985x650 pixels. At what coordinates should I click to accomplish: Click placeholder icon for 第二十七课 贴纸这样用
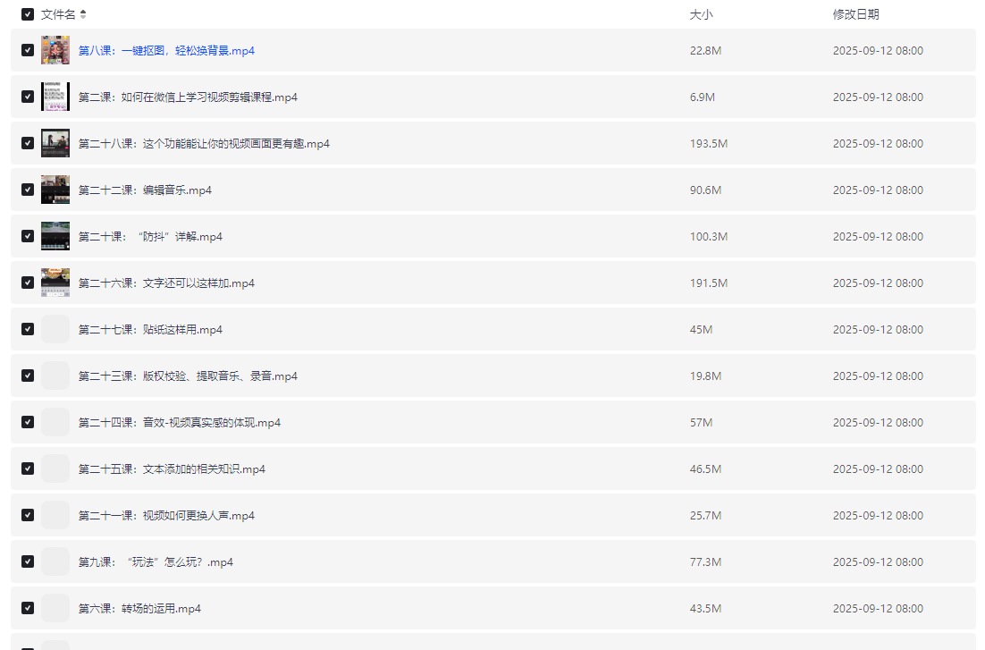click(55, 329)
